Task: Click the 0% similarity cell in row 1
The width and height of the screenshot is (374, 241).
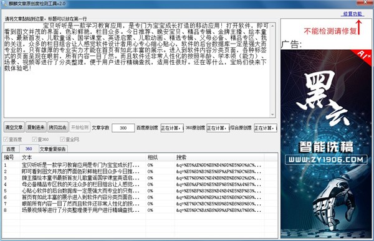Action: pyautogui.click(x=150, y=165)
